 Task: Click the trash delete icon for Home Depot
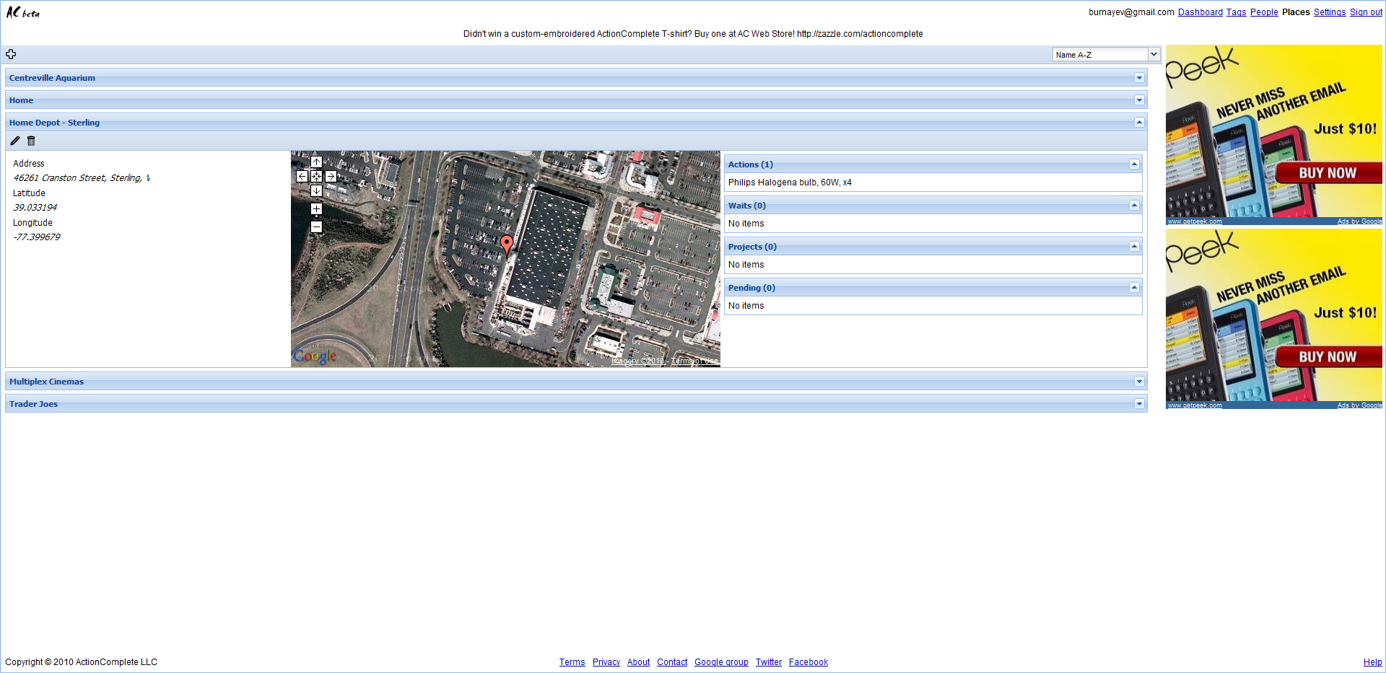coord(31,141)
